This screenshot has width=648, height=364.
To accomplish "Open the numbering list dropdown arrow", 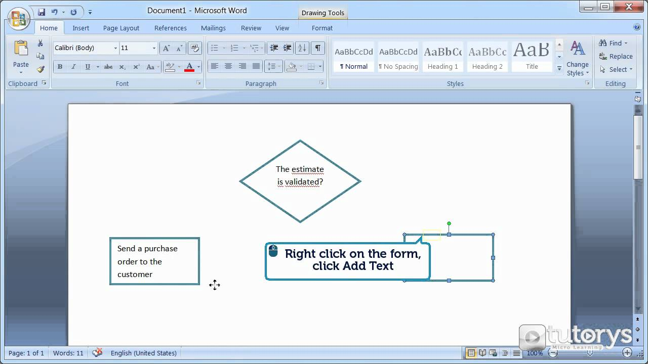I will pyautogui.click(x=244, y=48).
